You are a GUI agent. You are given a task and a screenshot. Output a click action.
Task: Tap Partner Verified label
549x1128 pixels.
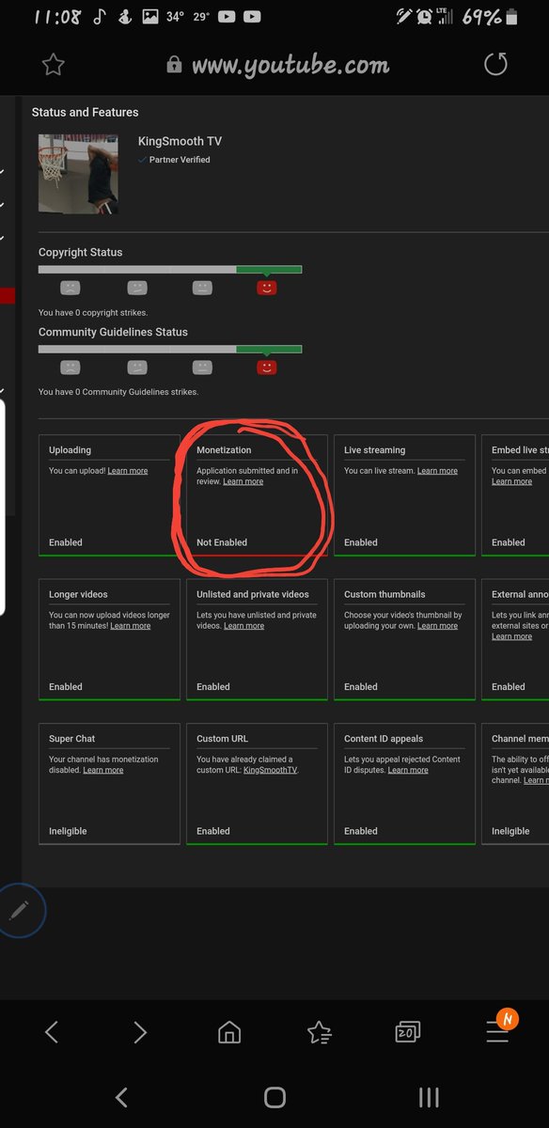tap(180, 160)
